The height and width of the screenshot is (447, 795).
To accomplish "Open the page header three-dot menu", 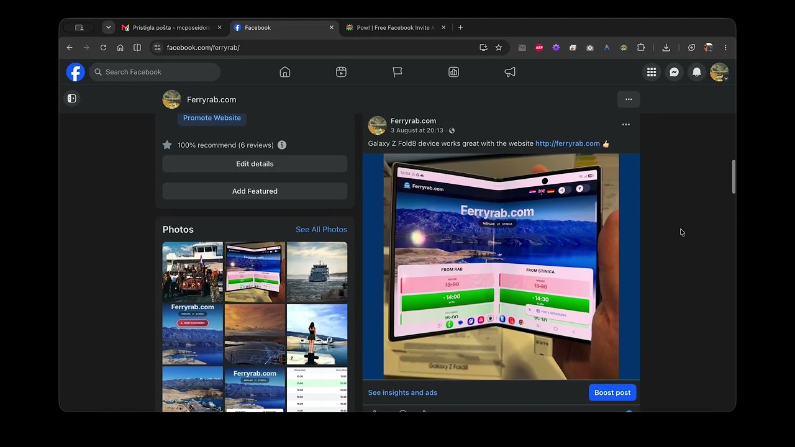I will pyautogui.click(x=629, y=99).
